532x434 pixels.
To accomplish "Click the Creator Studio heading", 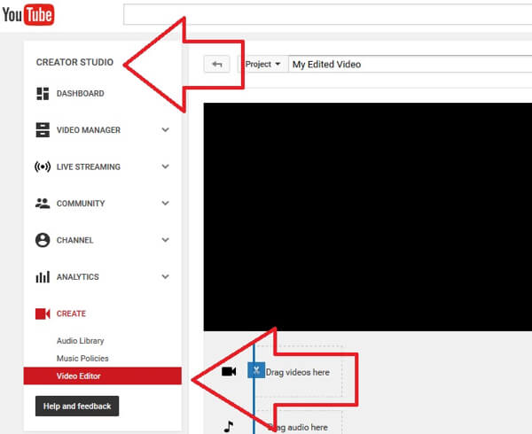I will 74,62.
